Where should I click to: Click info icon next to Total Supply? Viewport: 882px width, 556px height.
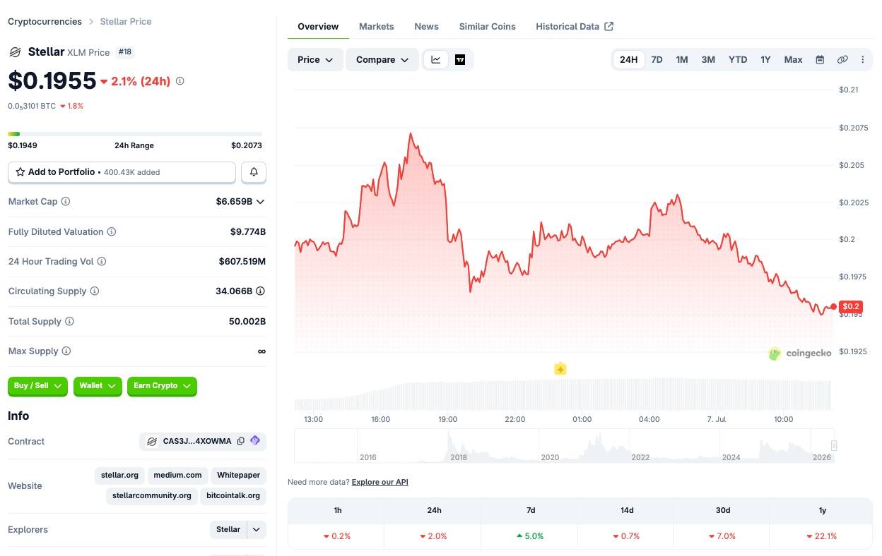coord(69,322)
